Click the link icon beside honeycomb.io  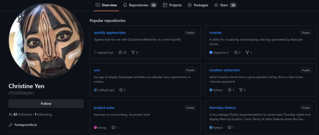11,125
